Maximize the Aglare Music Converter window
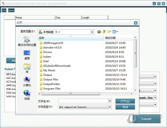 pos(159,4)
